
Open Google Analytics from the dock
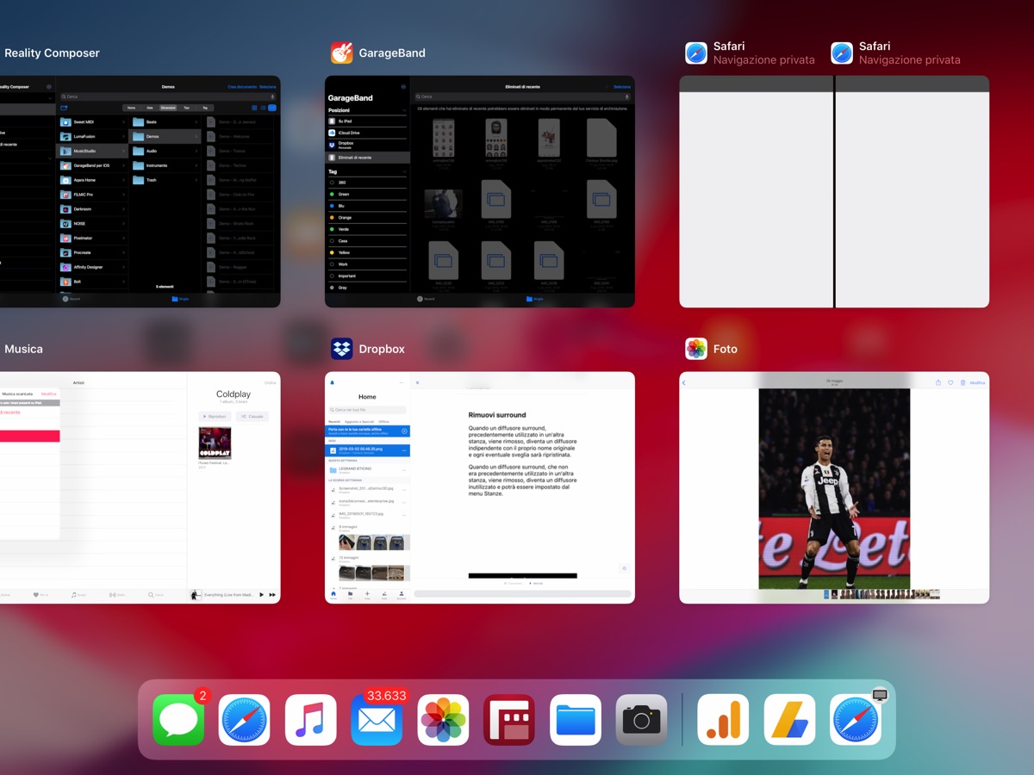click(722, 720)
